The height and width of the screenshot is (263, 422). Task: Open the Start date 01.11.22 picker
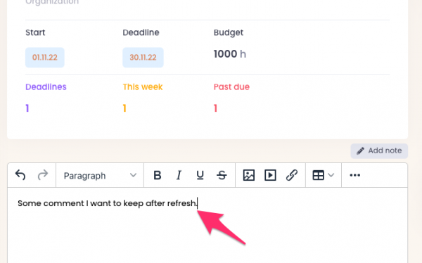[45, 58]
